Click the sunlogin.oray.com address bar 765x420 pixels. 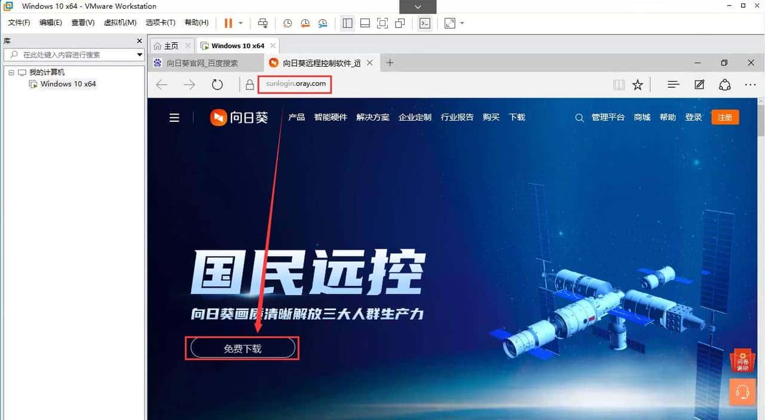point(294,84)
